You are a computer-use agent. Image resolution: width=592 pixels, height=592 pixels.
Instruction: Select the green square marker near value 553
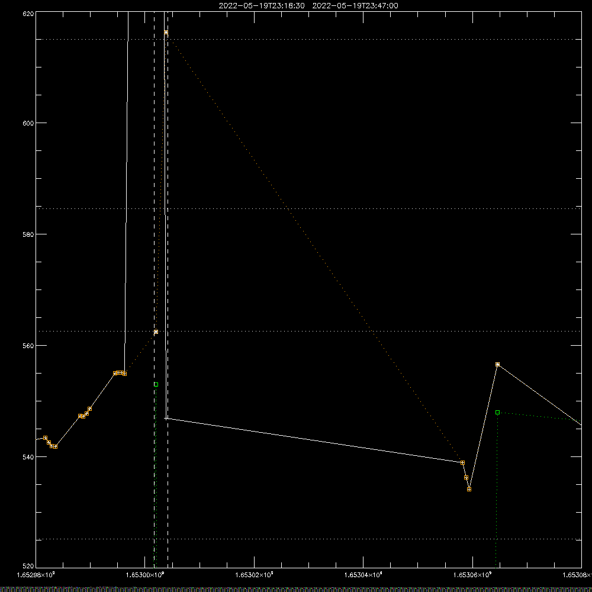[x=156, y=385]
